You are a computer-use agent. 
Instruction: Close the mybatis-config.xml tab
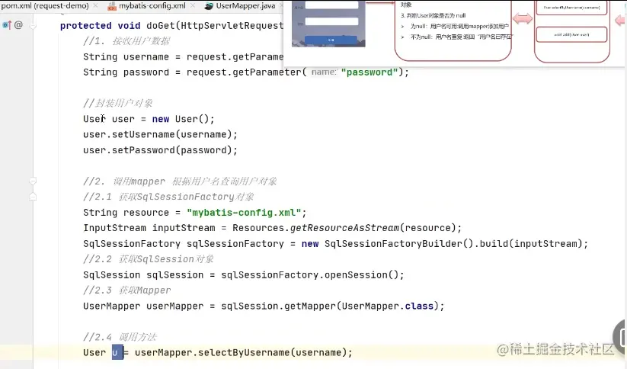click(193, 5)
